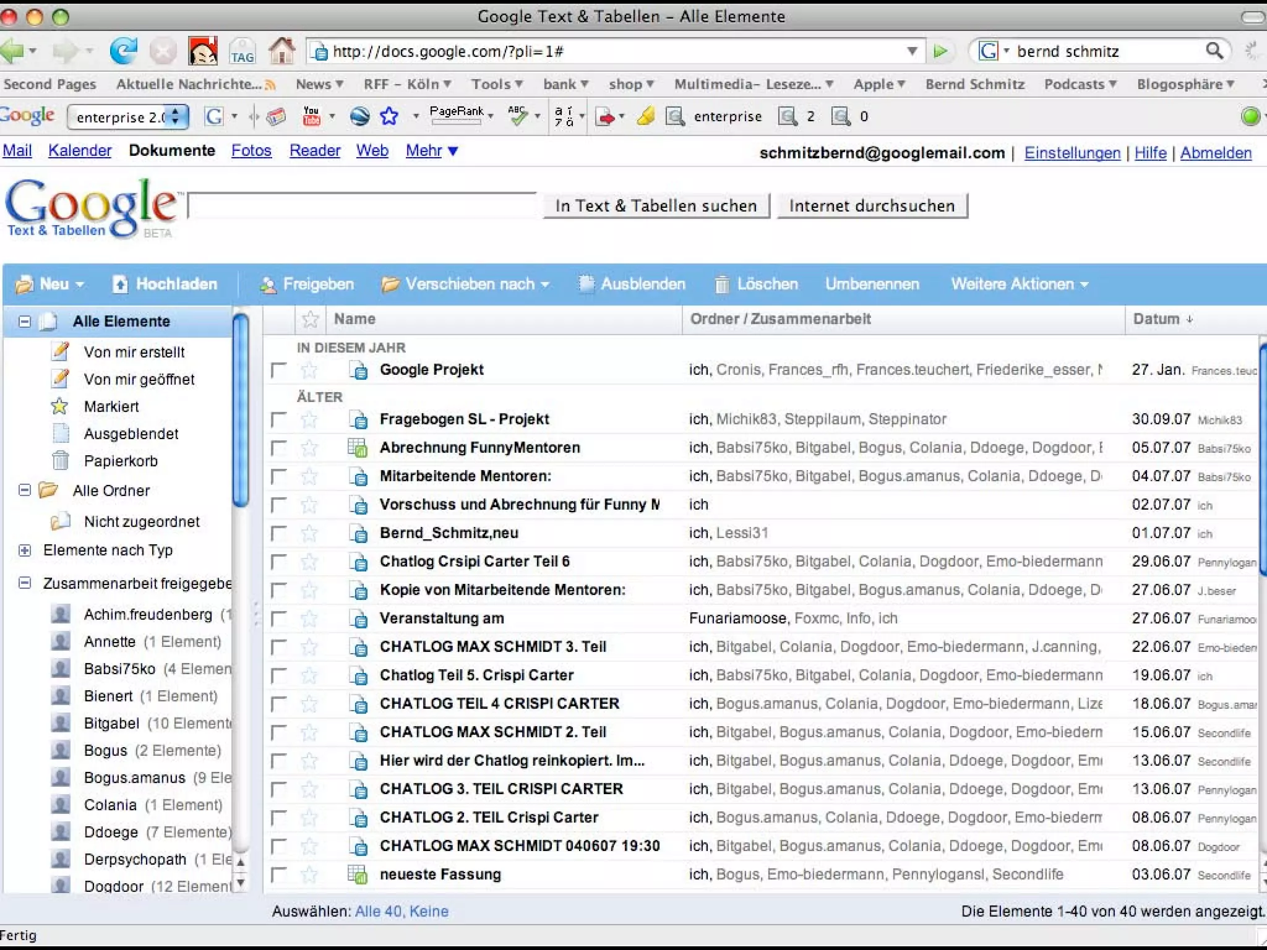This screenshot has width=1267, height=950.
Task: Click the browser reload icon
Action: coord(123,51)
